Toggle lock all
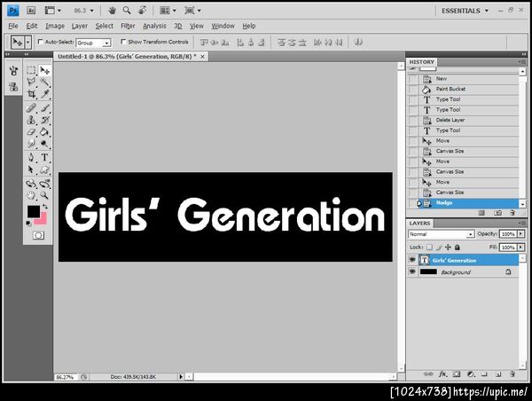Viewport: 532px width, 401px height. click(458, 248)
